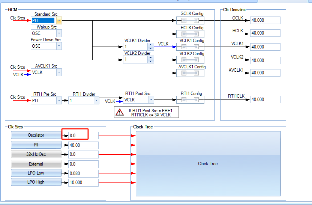Click the AVCLK1 domain frequency field
The image size is (312, 205).
[x=265, y=73]
